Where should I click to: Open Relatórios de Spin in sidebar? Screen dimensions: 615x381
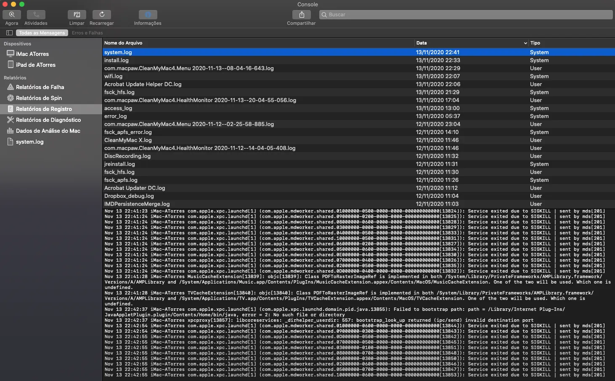pos(39,98)
